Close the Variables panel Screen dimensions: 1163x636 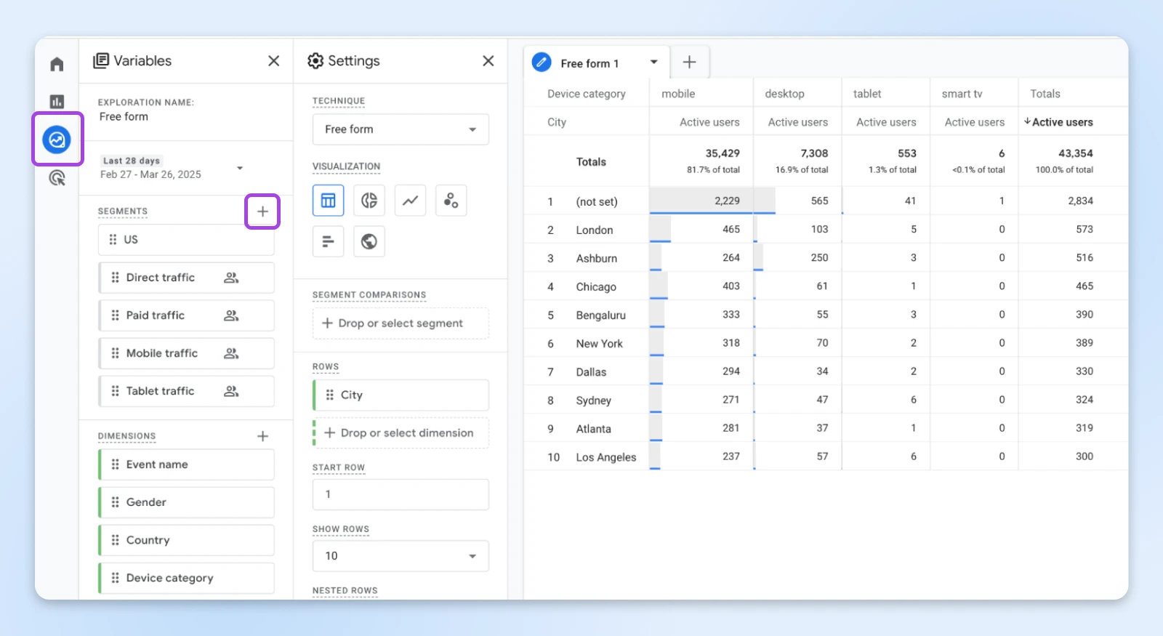pos(273,61)
